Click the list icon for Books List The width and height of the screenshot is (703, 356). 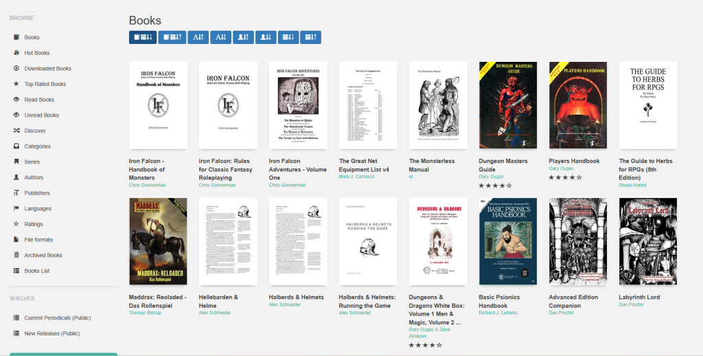pos(16,271)
